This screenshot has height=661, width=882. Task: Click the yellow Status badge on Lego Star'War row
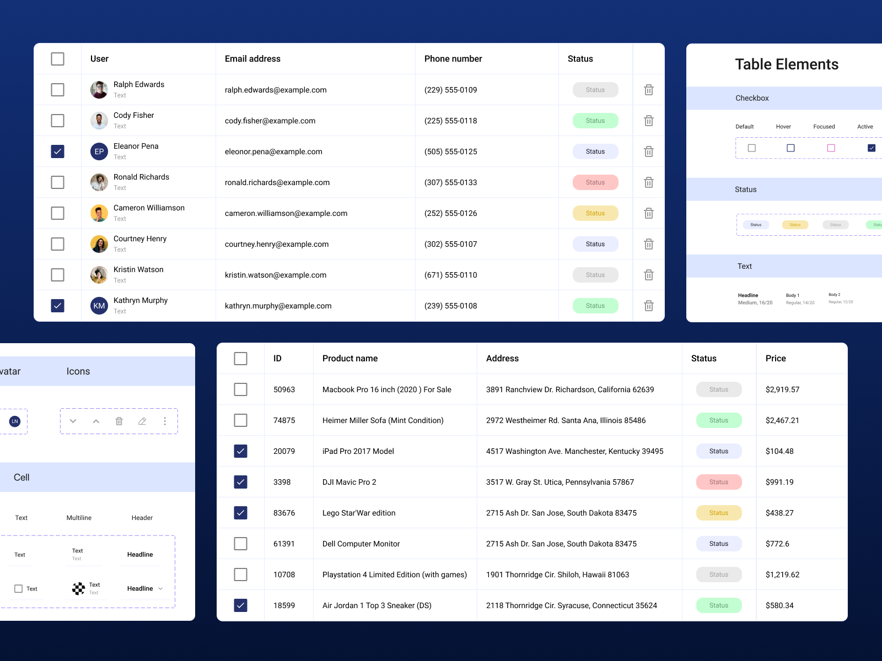point(718,512)
